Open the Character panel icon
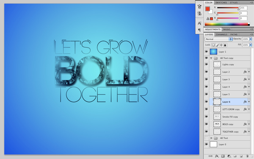Image resolution: width=254 pixels, height=159 pixels. pyautogui.click(x=199, y=23)
